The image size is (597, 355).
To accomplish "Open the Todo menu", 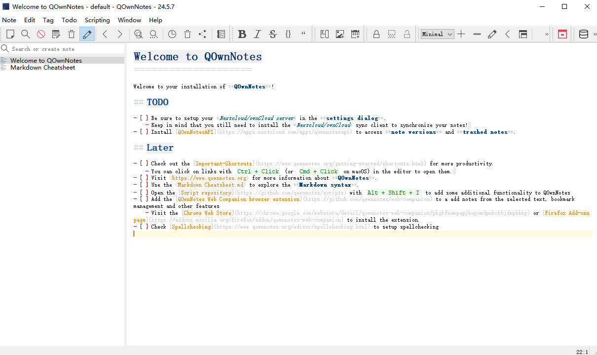I will (x=69, y=20).
